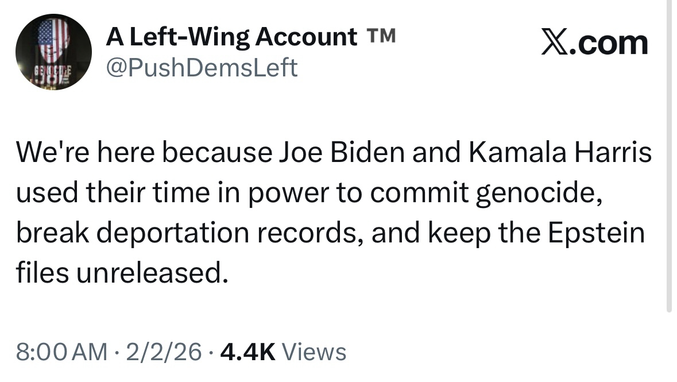The image size is (677, 382).
Task: Click the 2/2/26 post date
Action: tap(165, 351)
